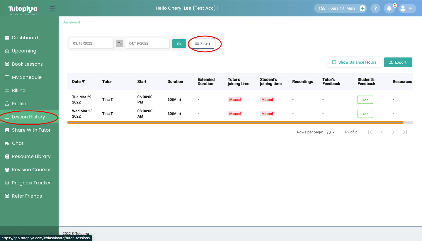Open Resource Library from sidebar
The width and height of the screenshot is (422, 241).
click(x=31, y=156)
